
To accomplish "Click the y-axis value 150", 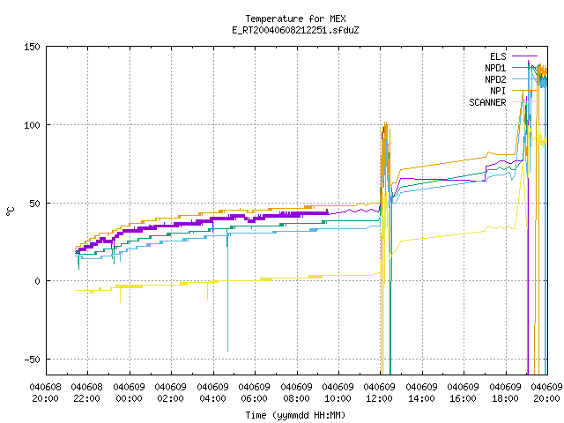I will pos(32,47).
